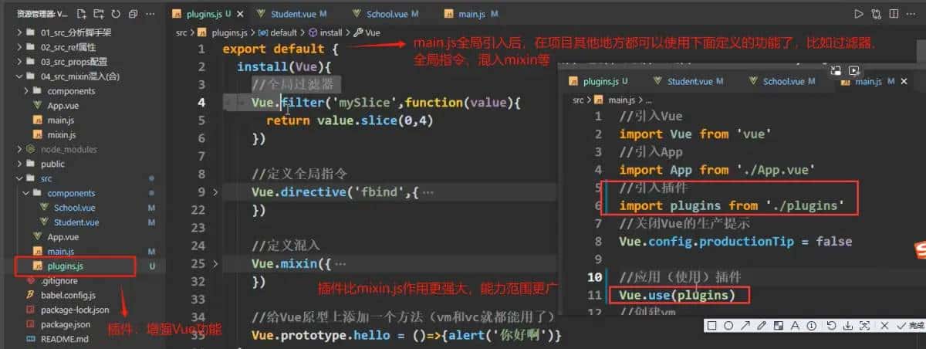Open babel.config.js in the explorer tree
Image resolution: width=926 pixels, height=349 pixels.
67,296
